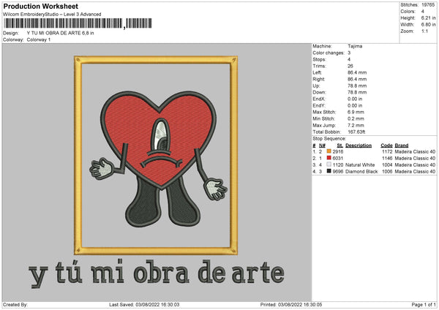439x310 pixels.
Task: Click thread code '1172'
Action: pyautogui.click(x=387, y=151)
